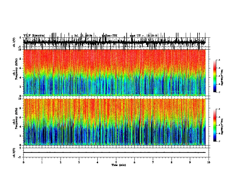Screen dimensions: 235x182
Task: Click the "-7" tick on ch.1 colorbar
Action: point(219,92)
